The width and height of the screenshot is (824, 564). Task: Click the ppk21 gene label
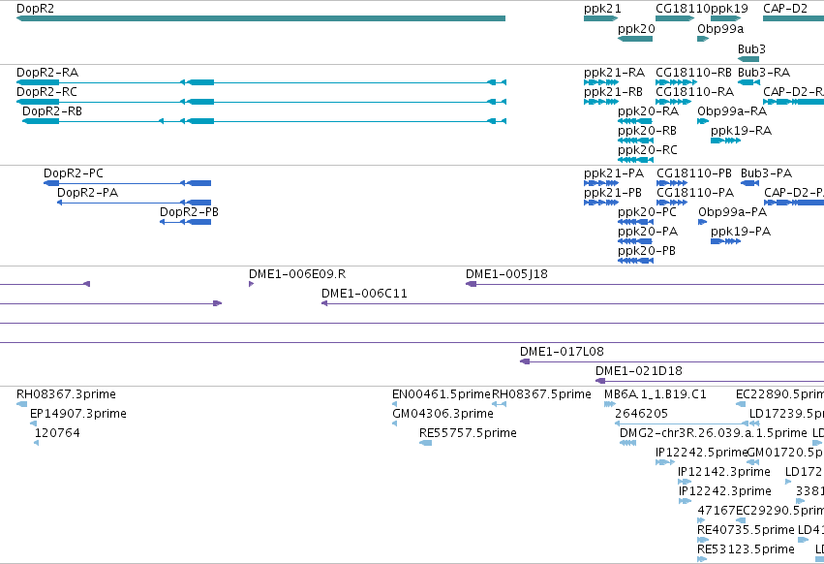click(602, 9)
